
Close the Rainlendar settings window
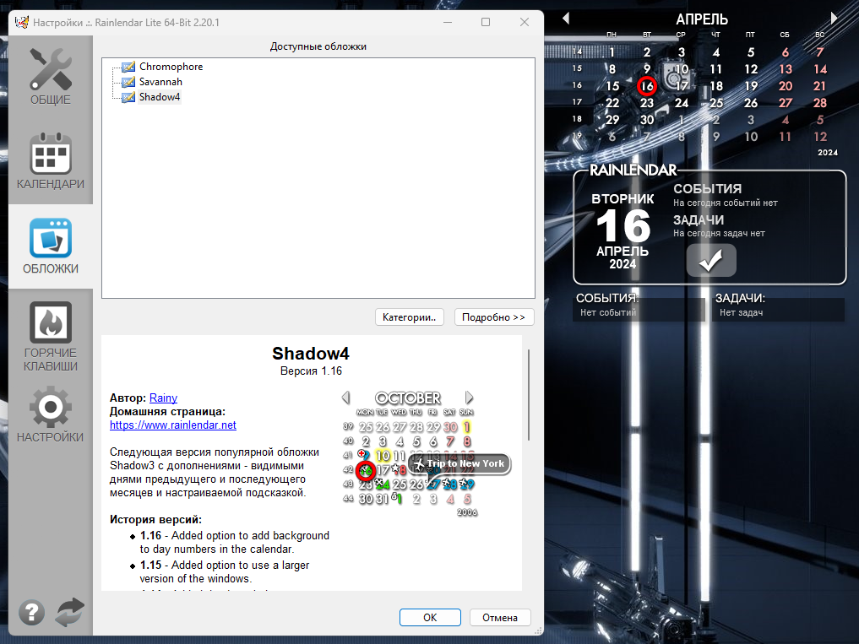pyautogui.click(x=525, y=22)
